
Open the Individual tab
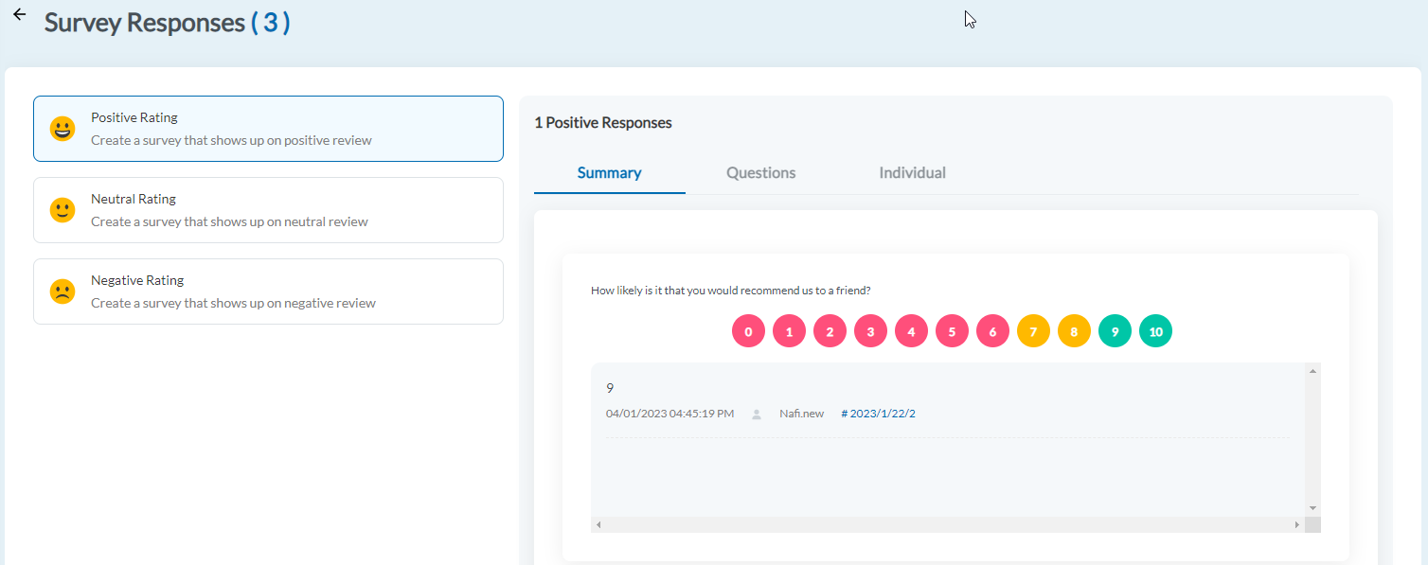tap(912, 173)
